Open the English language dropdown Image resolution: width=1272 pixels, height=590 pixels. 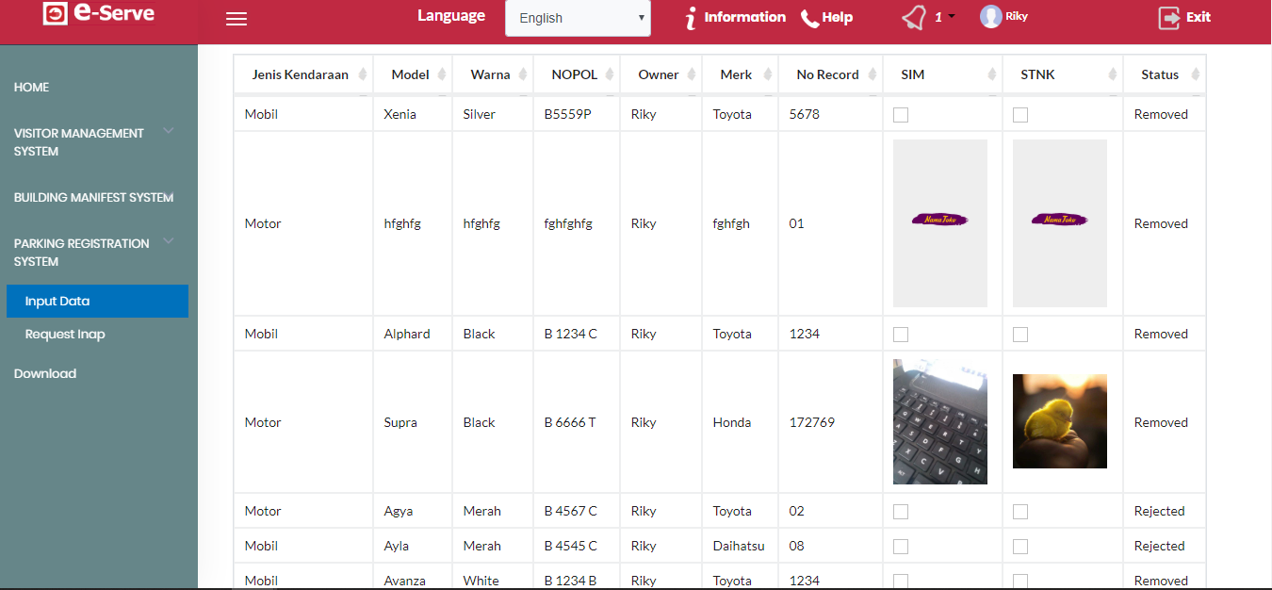[578, 18]
